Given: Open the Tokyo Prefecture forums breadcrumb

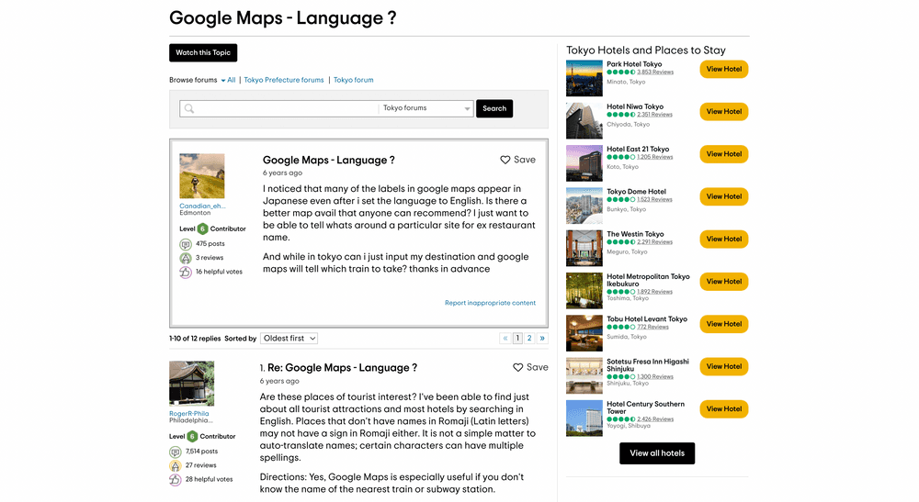Looking at the screenshot, I should [284, 81].
